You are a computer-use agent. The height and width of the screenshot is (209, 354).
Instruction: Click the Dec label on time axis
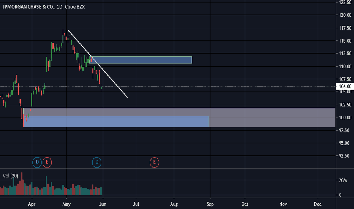point(318,204)
